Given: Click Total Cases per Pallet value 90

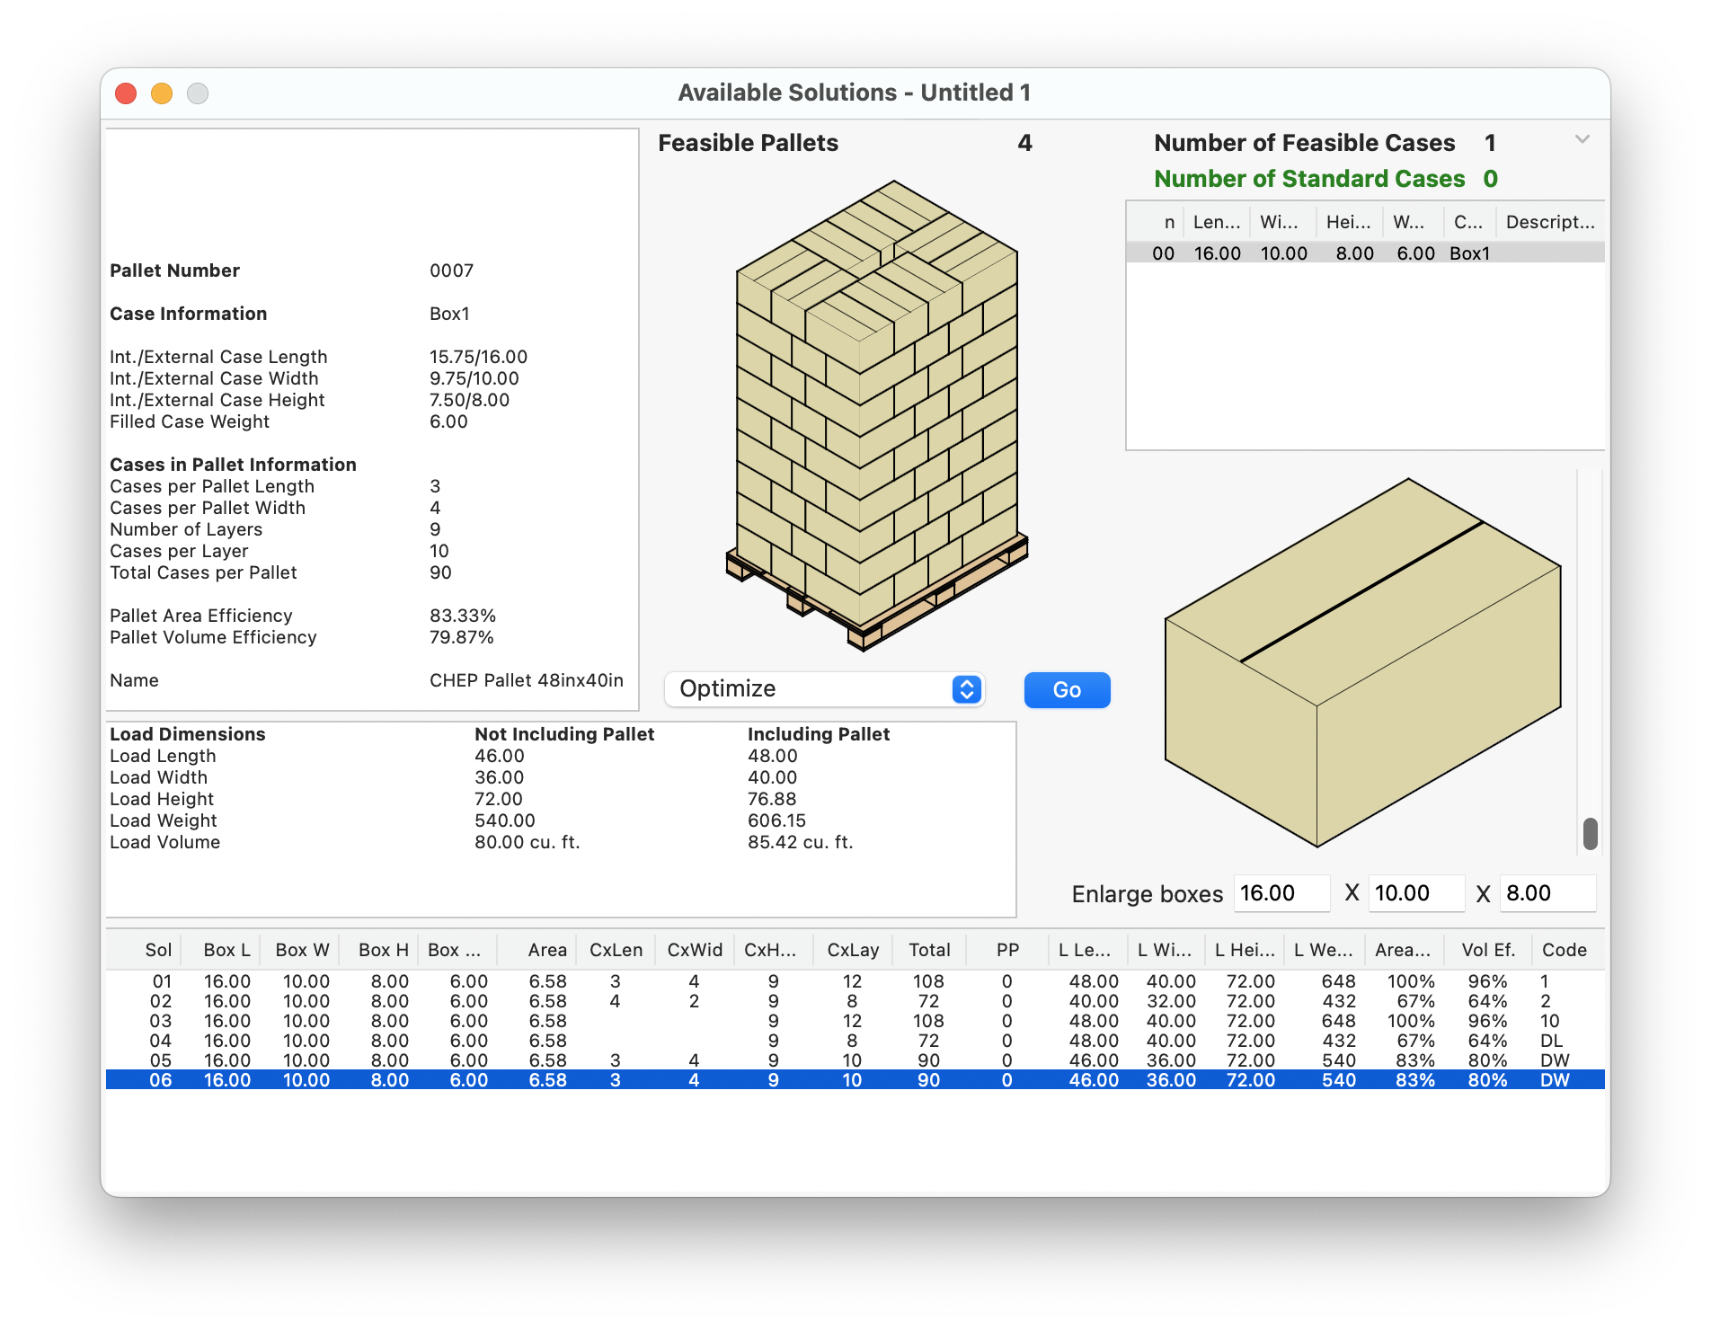Looking at the screenshot, I should [440, 572].
